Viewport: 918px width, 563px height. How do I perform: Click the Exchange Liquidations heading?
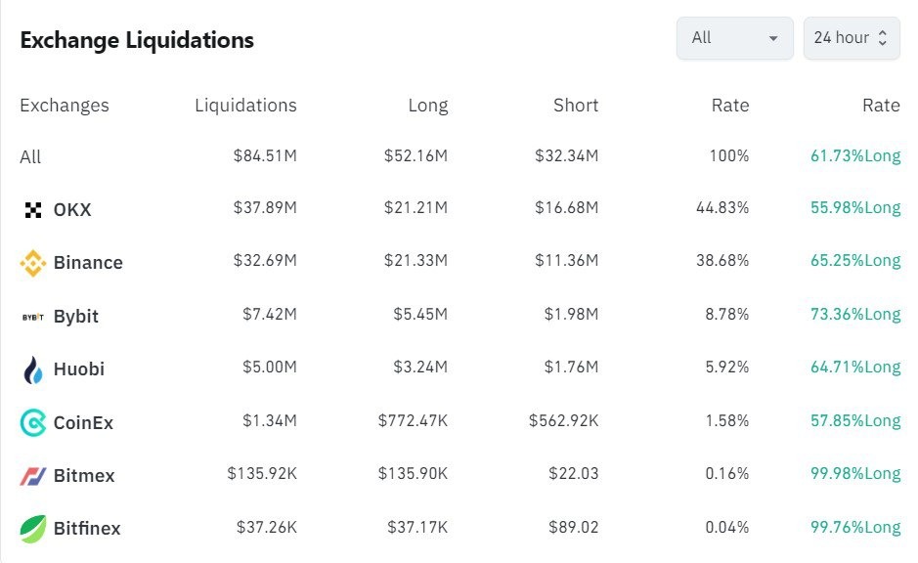(x=137, y=40)
